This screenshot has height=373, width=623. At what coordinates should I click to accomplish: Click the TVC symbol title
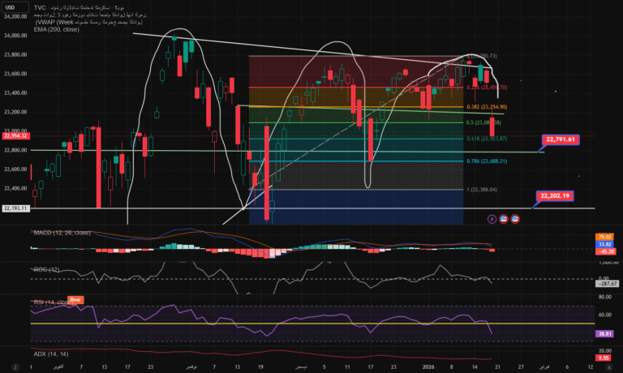[40, 7]
